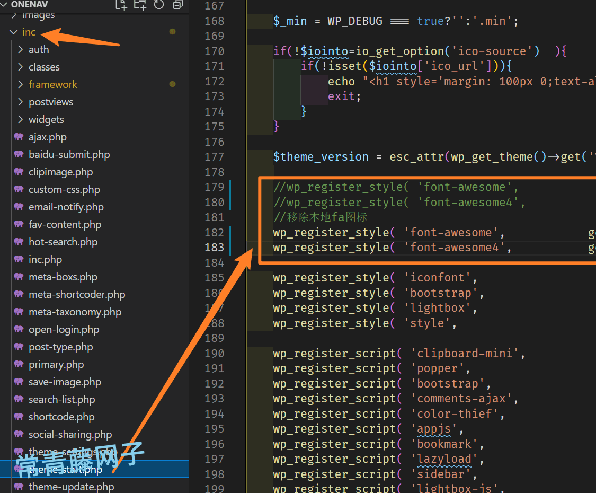Open save-image.php file
Viewport: 596px width, 493px height.
[65, 382]
